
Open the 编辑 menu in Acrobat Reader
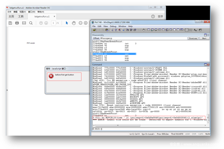tap(15, 12)
